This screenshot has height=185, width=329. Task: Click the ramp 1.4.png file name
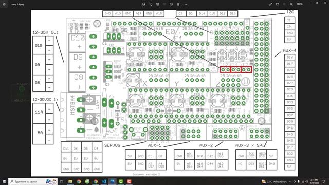point(17,4)
